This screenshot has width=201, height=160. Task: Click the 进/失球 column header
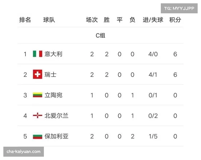[153, 20]
